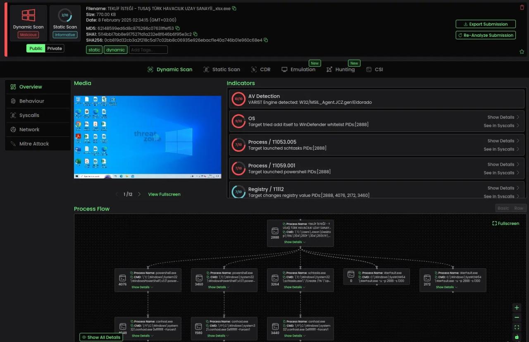The width and height of the screenshot is (529, 342).
Task: Open the Mitre Attack view
Action: (x=33, y=143)
